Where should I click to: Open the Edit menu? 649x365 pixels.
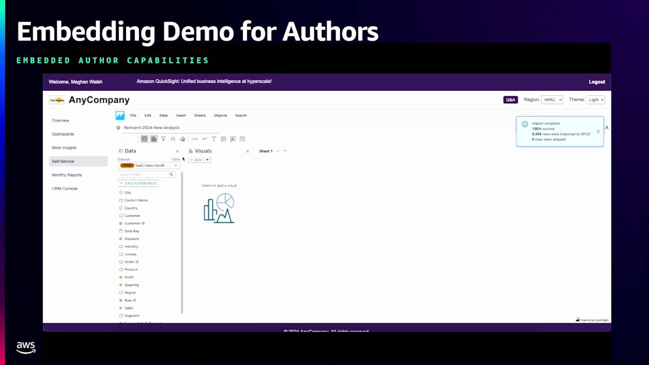[148, 115]
